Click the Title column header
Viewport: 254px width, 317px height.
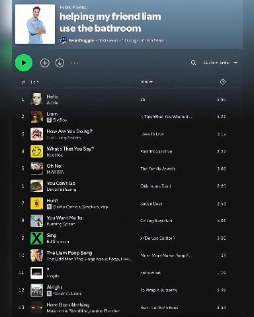(x=34, y=82)
